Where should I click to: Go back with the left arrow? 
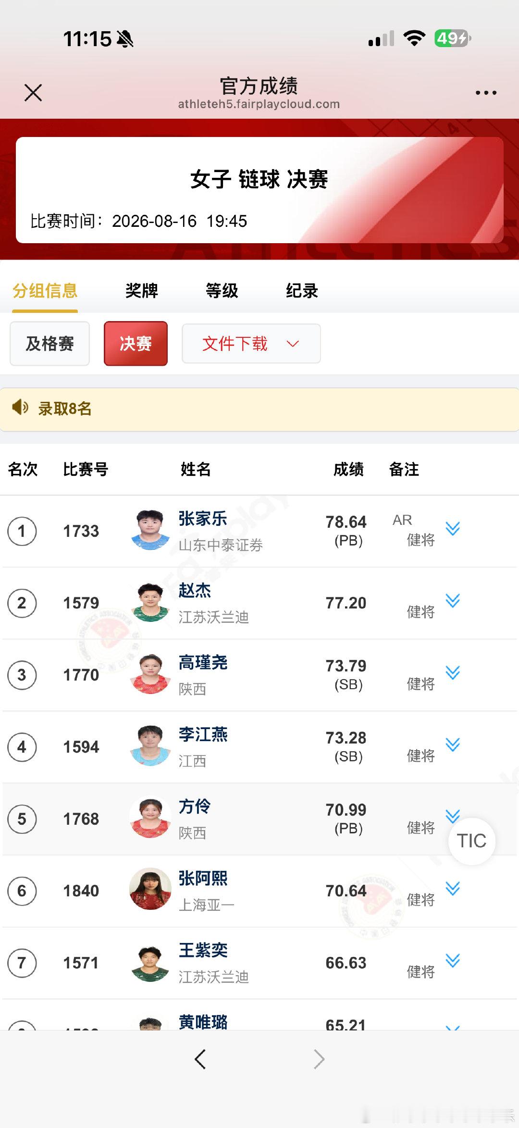(200, 1059)
